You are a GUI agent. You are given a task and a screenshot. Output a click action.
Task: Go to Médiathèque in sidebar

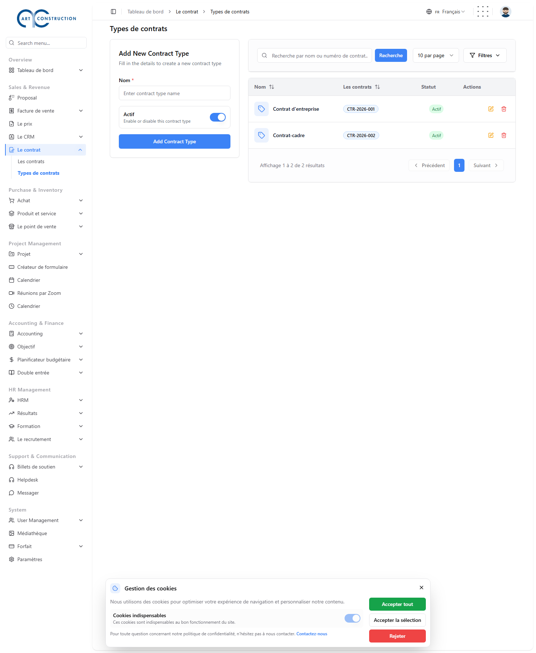[46, 533]
